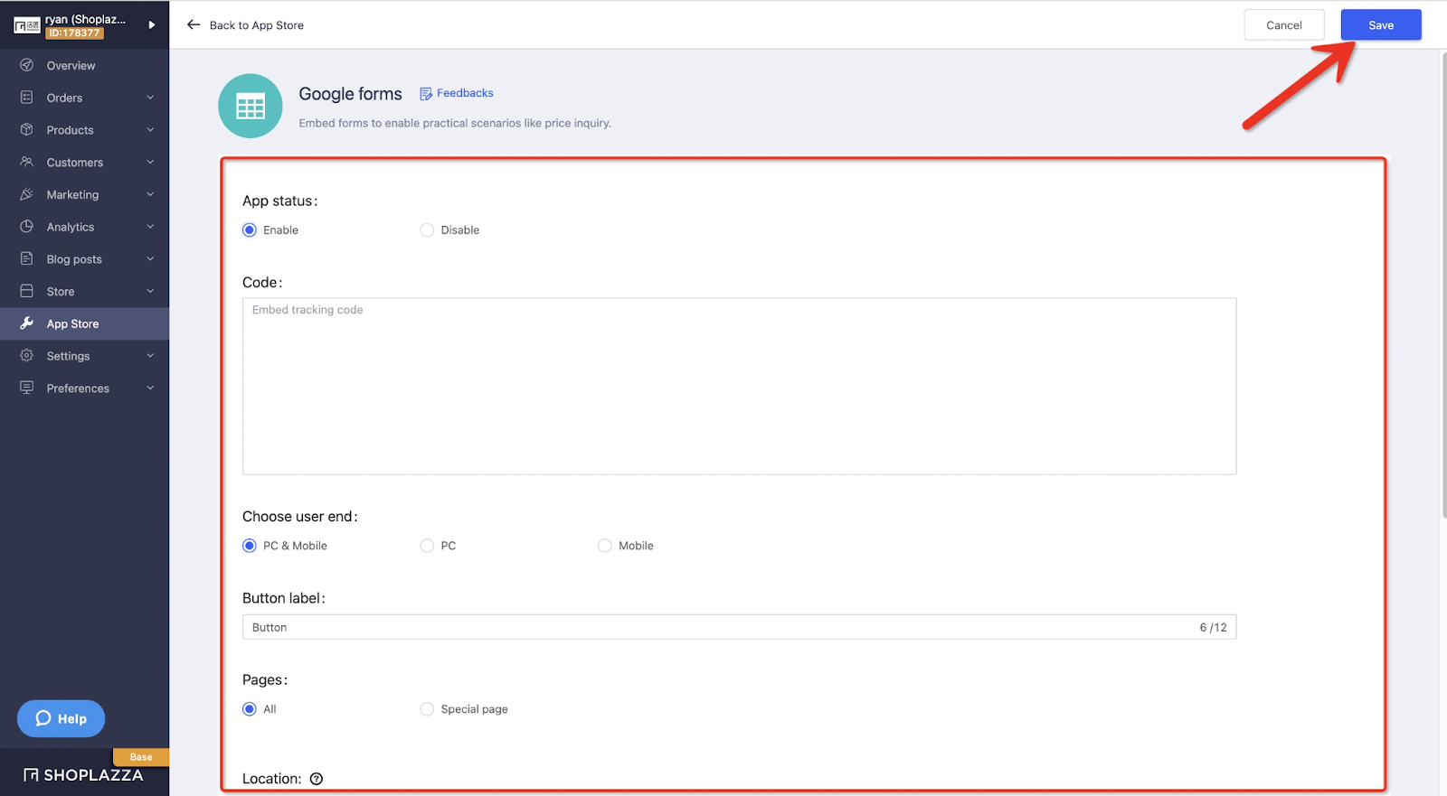Click the blue Save button
This screenshot has width=1447, height=796.
coord(1381,25)
